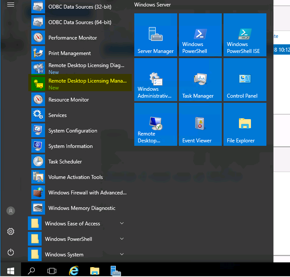Select Print Management text label

coord(69,53)
